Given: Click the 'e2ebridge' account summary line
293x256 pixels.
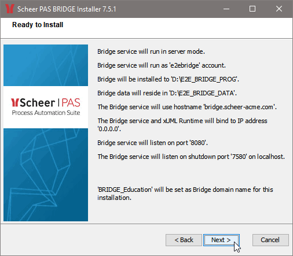Looking at the screenshot, I should coord(162,65).
